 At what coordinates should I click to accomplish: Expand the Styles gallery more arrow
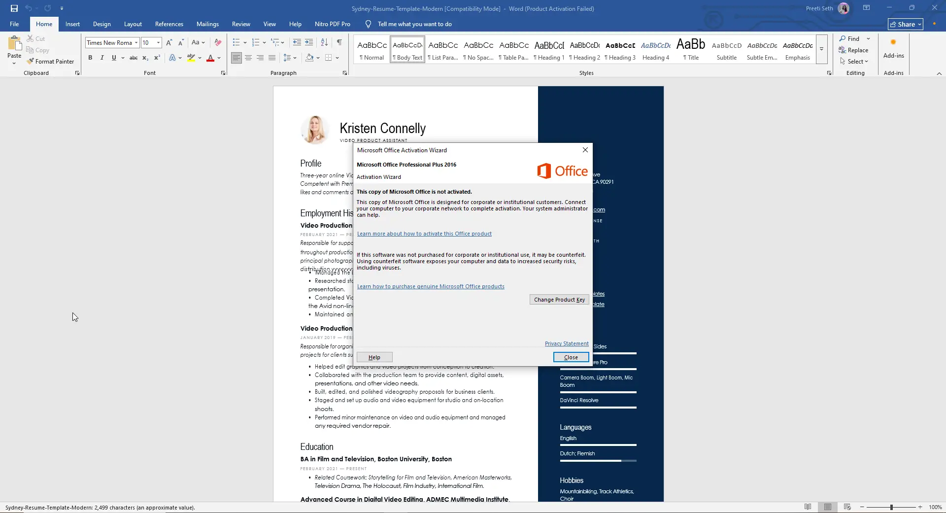[x=821, y=49]
